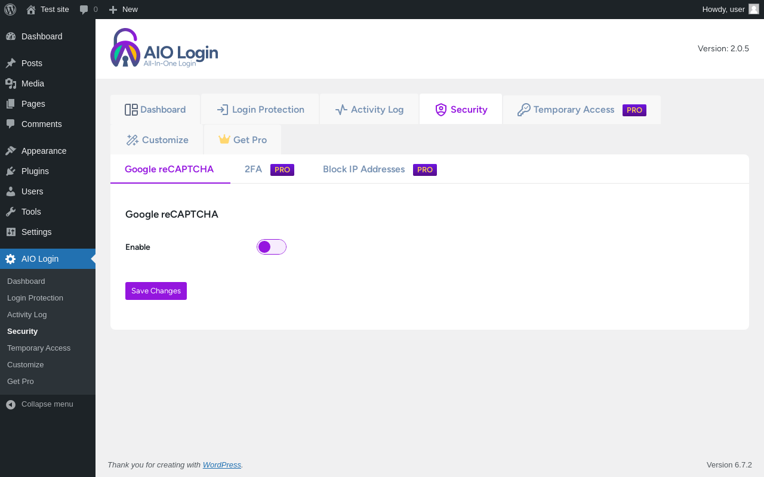
Task: Click the key icon on Temporary Access tab
Action: click(523, 110)
